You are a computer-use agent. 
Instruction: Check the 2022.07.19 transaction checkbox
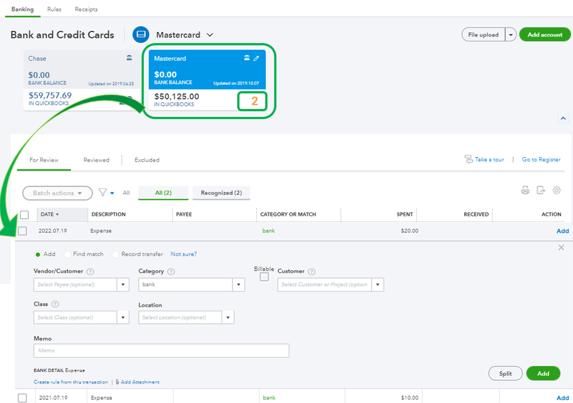pyautogui.click(x=22, y=231)
